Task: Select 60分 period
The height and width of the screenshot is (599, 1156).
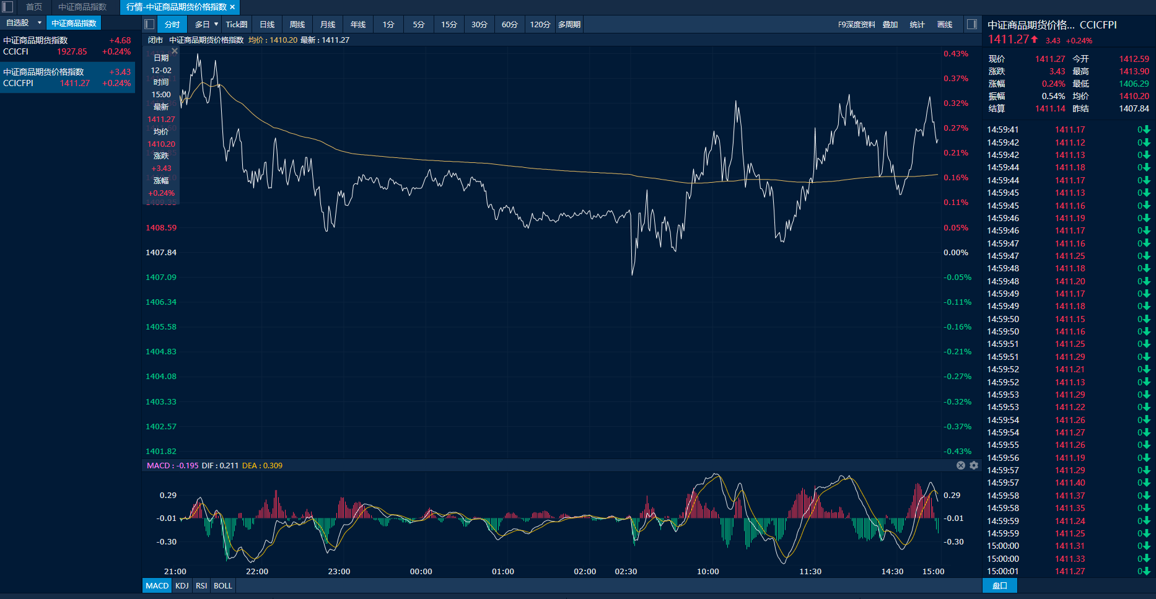Action: 510,24
